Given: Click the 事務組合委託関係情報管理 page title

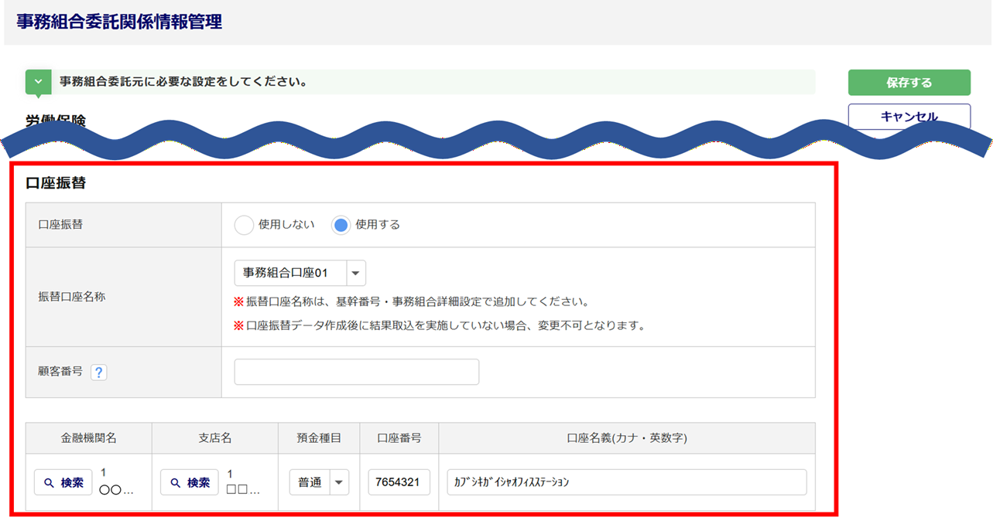Looking at the screenshot, I should pos(119,22).
